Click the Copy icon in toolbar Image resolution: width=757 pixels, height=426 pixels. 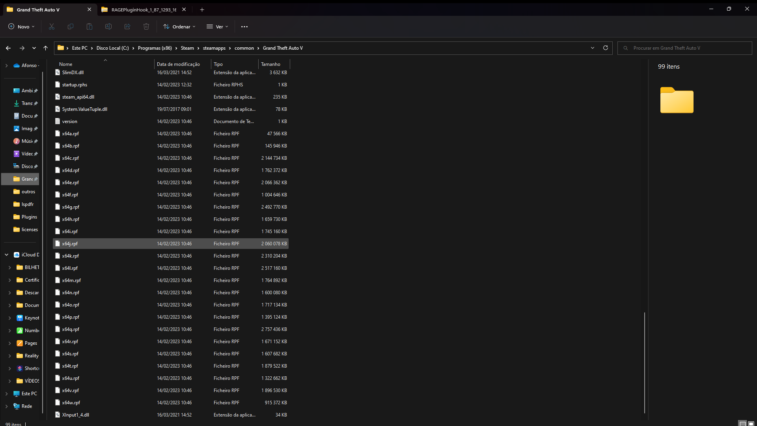click(x=71, y=26)
